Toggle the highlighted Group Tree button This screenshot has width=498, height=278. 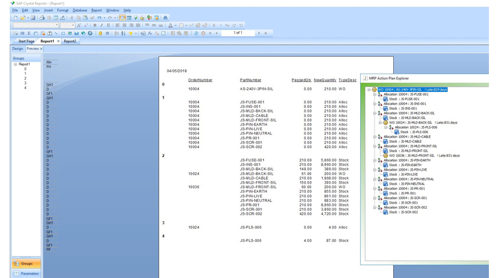[x=122, y=17]
